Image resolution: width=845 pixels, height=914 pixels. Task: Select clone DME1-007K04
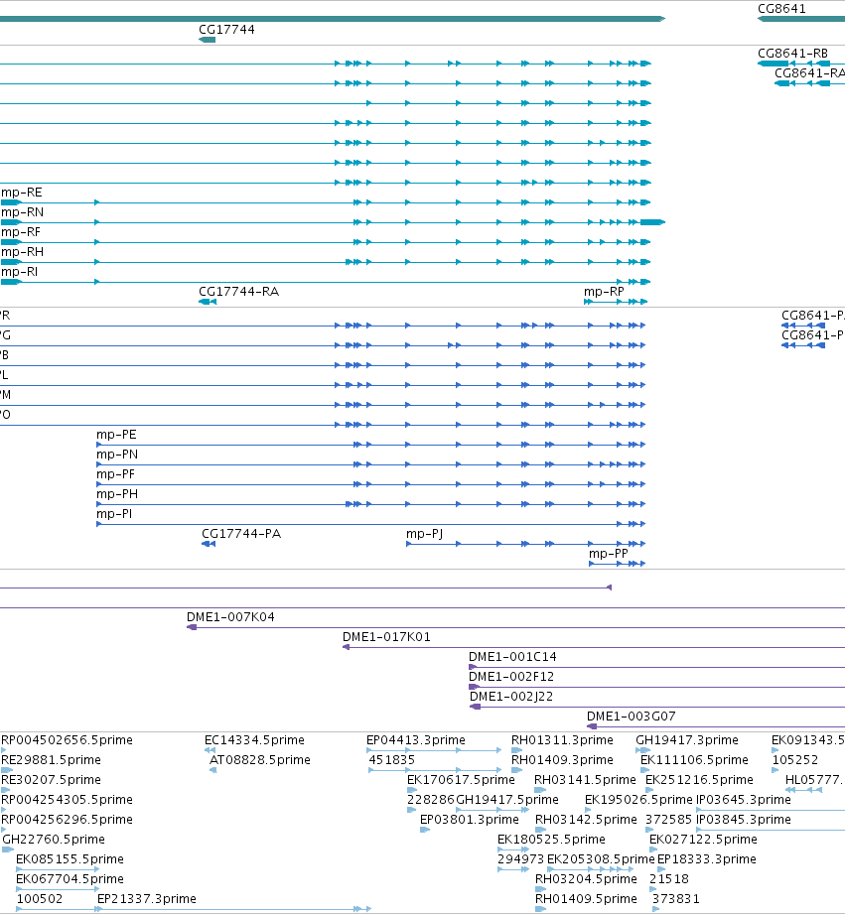coord(230,617)
